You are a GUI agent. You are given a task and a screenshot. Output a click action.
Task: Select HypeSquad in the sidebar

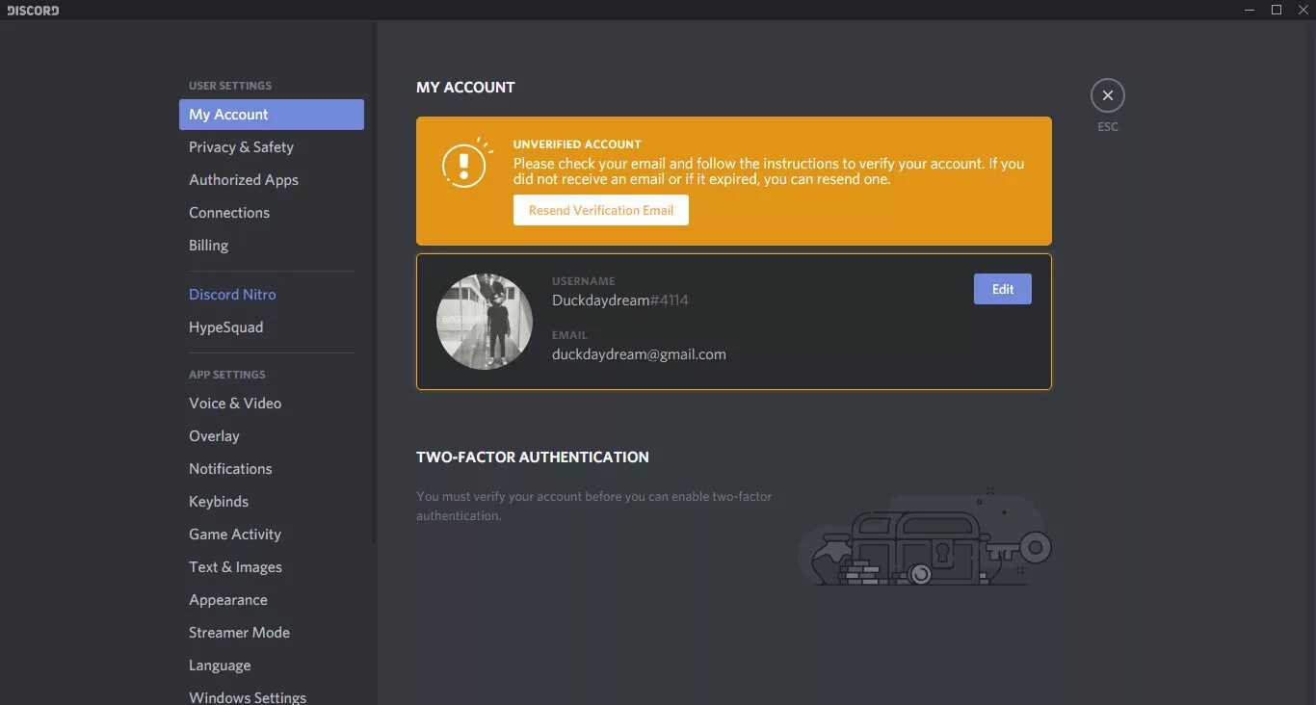[272, 327]
